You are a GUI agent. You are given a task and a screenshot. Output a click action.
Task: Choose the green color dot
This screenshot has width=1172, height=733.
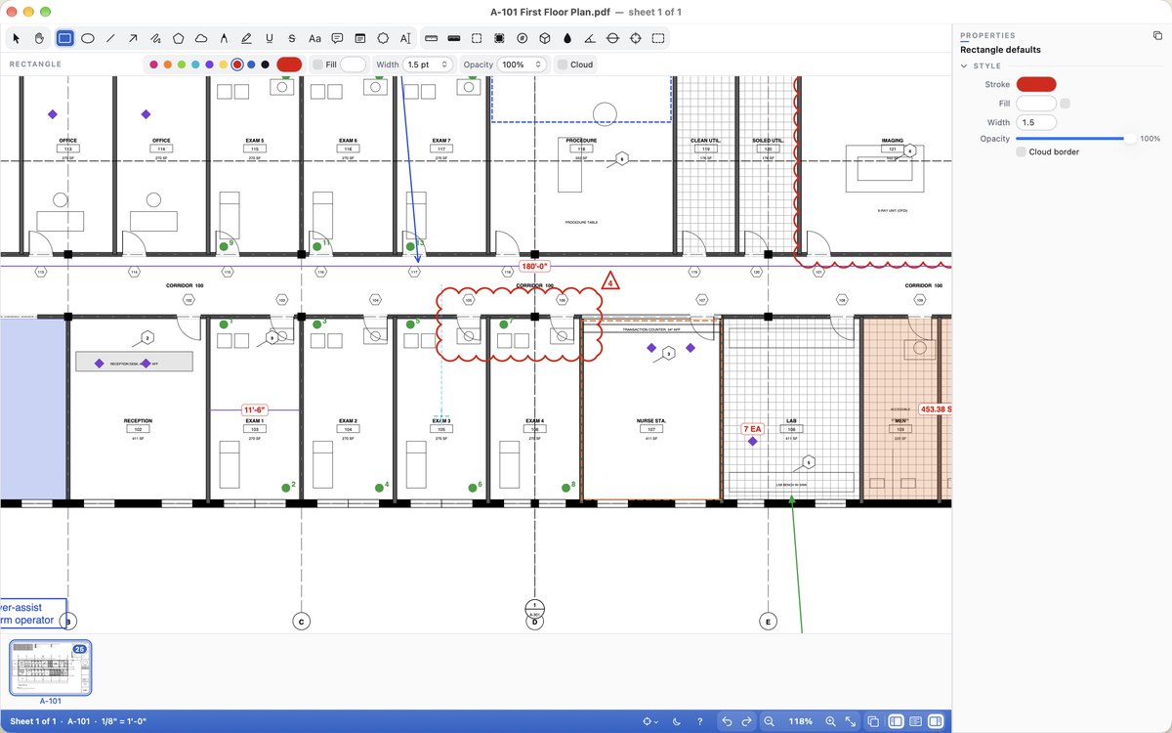coord(182,65)
